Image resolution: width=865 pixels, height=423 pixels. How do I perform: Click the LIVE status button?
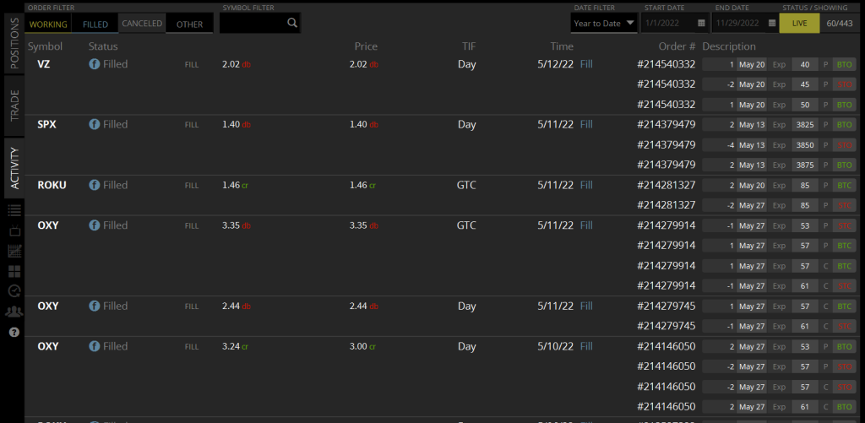point(798,24)
